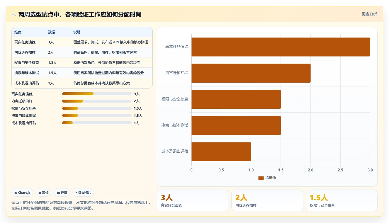Image resolution: width=389 pixels, height=223 pixels.
Task: Click description starting with 覆盖需求、测试、发布
Action: tap(111, 42)
